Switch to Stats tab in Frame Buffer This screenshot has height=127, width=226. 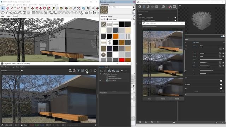[x=107, y=67]
